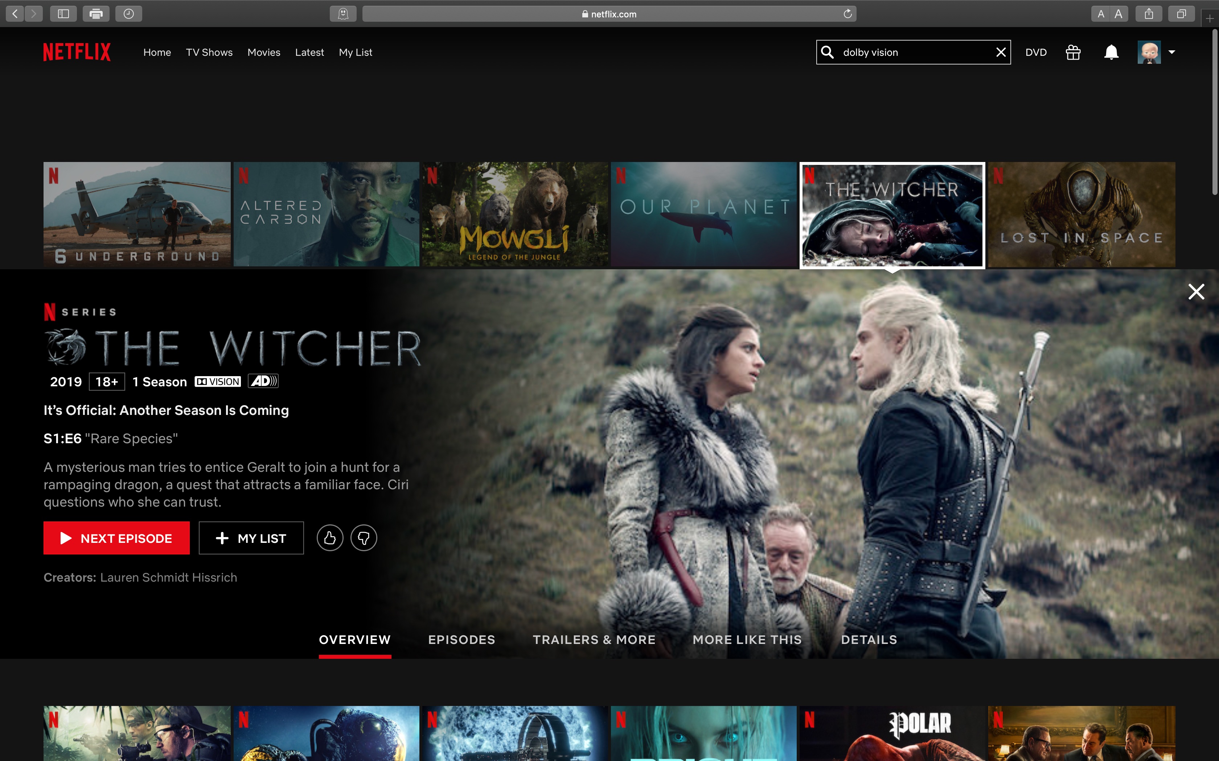Screen dimensions: 1219x761
Task: Click the profile avatar picture
Action: (x=1149, y=52)
